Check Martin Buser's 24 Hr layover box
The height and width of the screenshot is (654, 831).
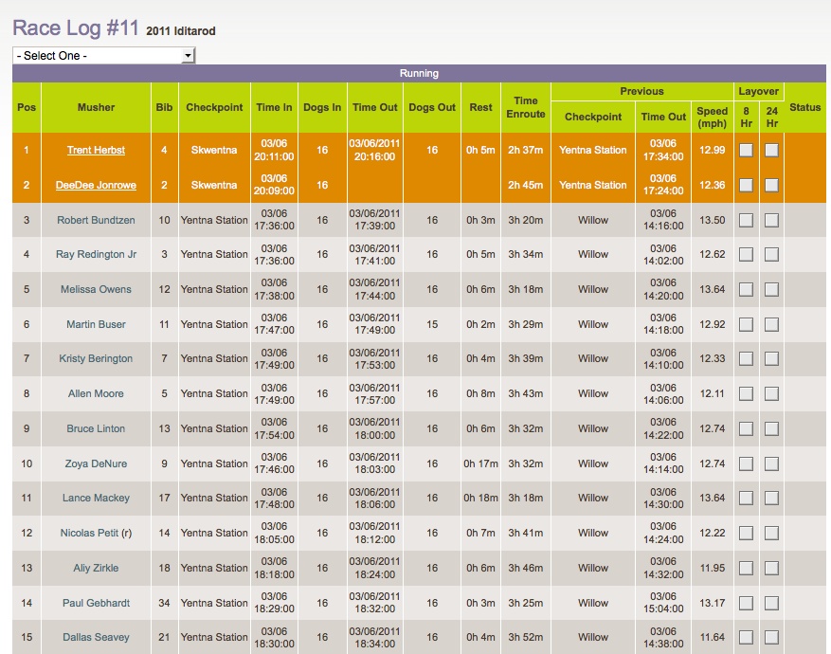770,324
